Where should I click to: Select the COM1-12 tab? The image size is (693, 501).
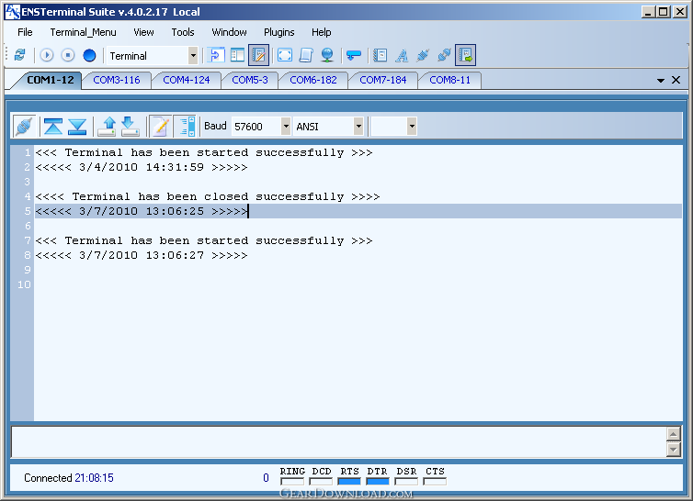point(51,80)
